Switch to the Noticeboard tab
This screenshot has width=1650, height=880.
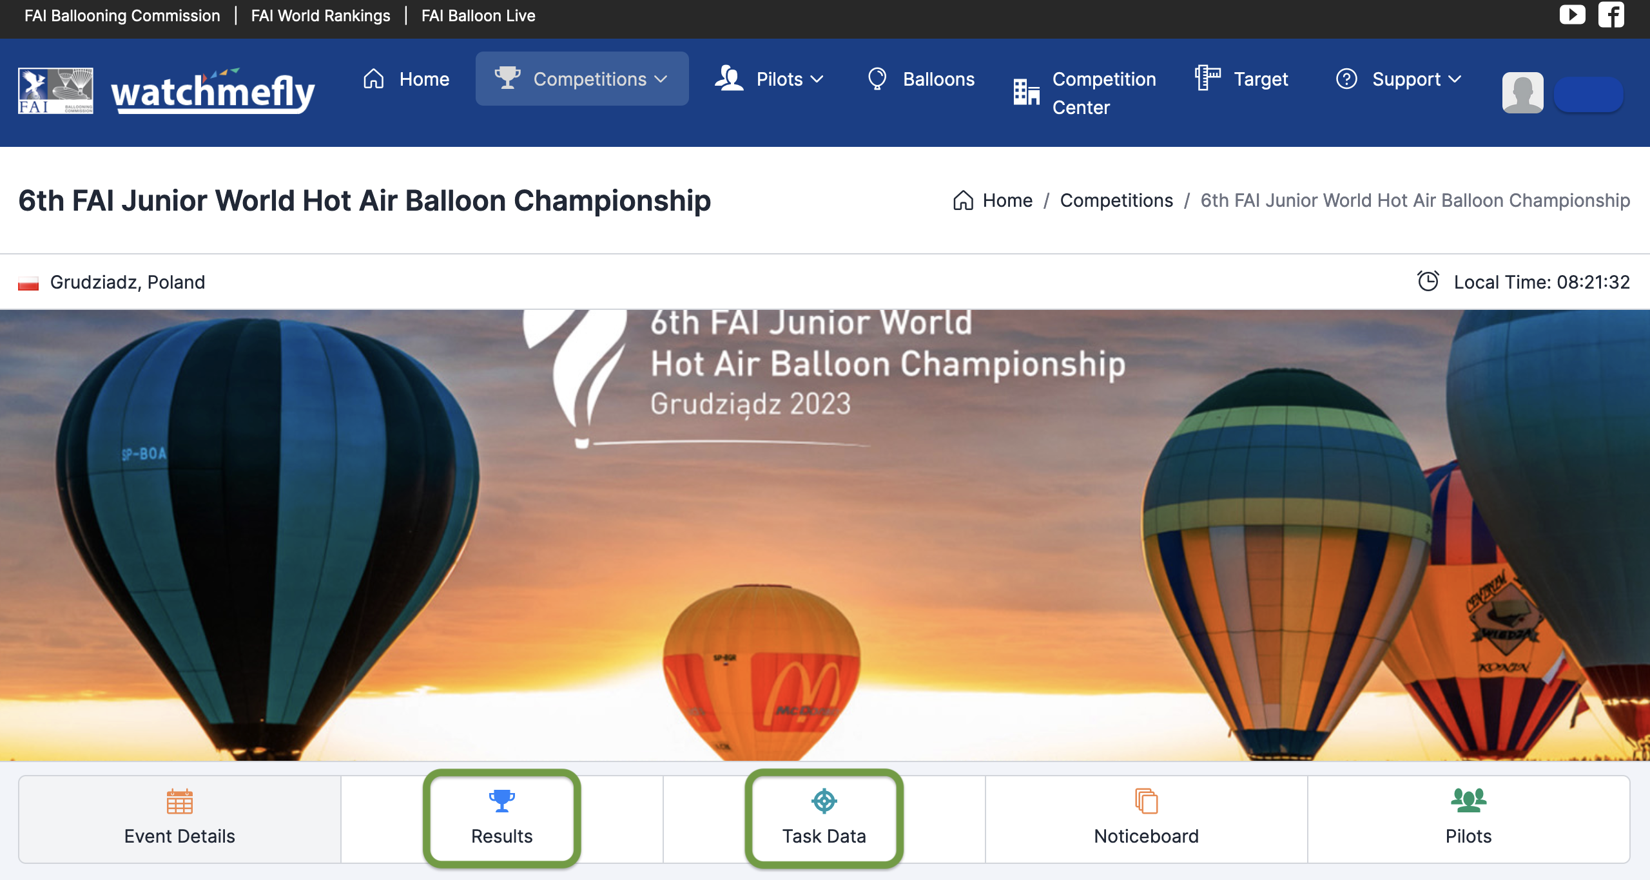tap(1146, 818)
